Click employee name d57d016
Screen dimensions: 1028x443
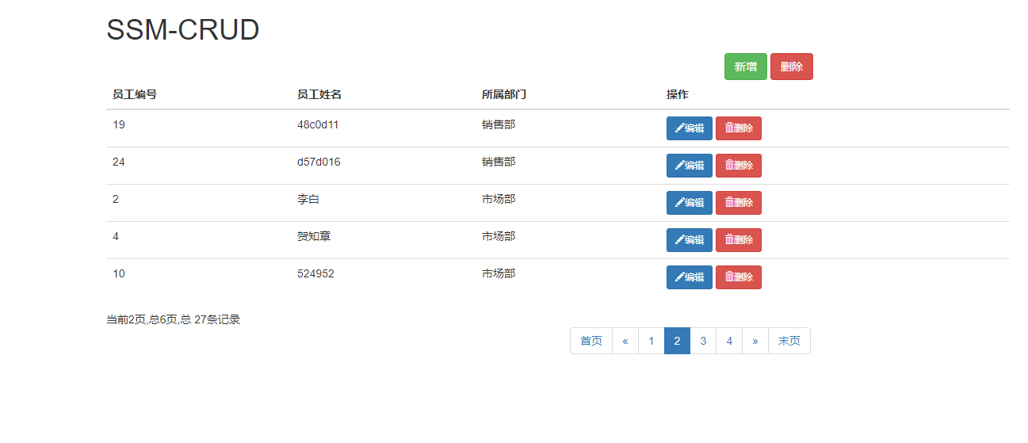[319, 162]
